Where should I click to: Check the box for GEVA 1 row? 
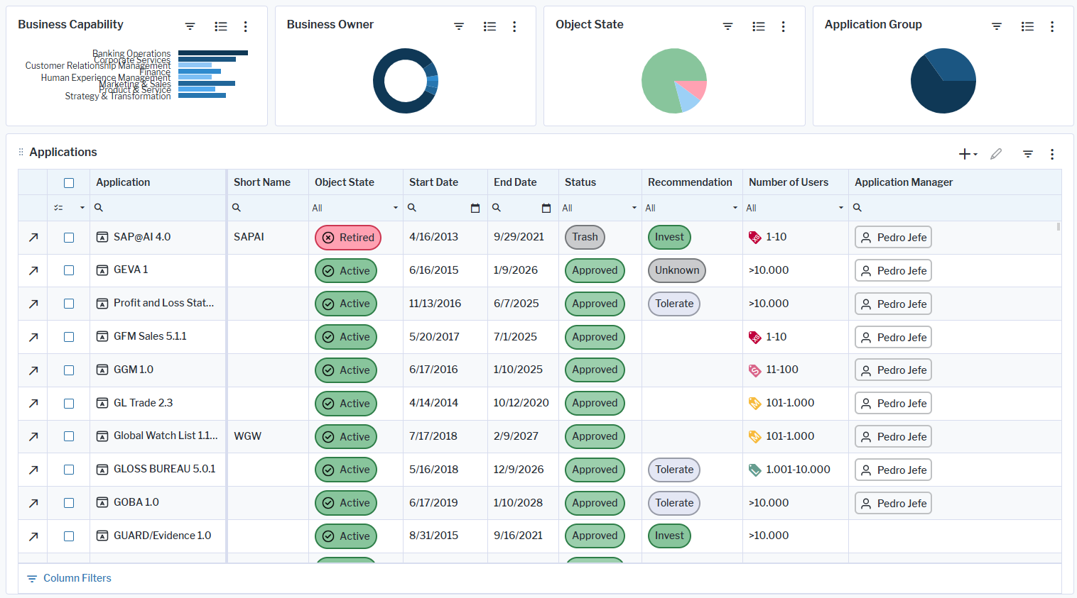(69, 270)
